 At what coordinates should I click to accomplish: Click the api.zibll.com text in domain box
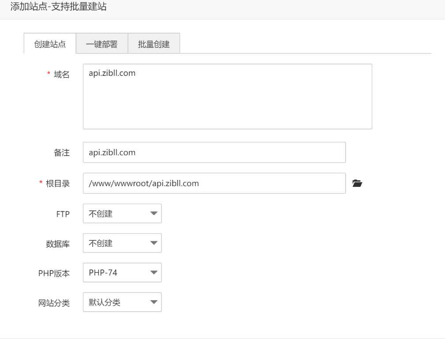point(113,73)
